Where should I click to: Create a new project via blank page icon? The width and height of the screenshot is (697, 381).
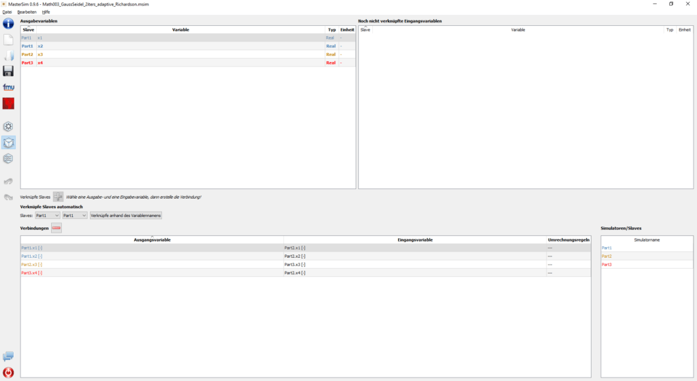pyautogui.click(x=8, y=39)
